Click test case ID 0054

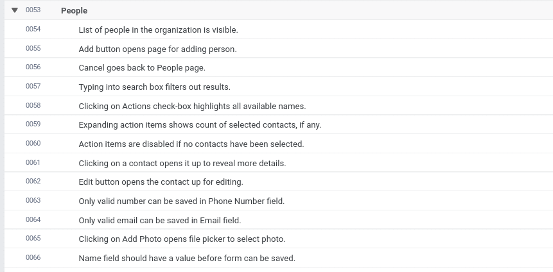33,30
